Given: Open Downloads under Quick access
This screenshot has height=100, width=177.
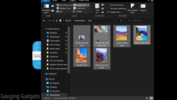Looking at the screenshot, I should 55,37.
